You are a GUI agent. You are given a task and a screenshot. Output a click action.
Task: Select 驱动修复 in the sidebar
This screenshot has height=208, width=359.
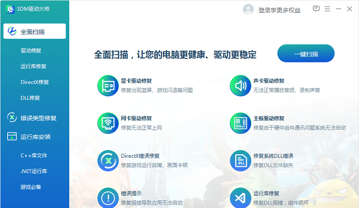click(31, 51)
